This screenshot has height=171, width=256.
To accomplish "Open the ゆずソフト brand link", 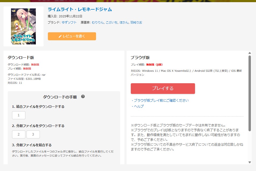I will [x=69, y=22].
